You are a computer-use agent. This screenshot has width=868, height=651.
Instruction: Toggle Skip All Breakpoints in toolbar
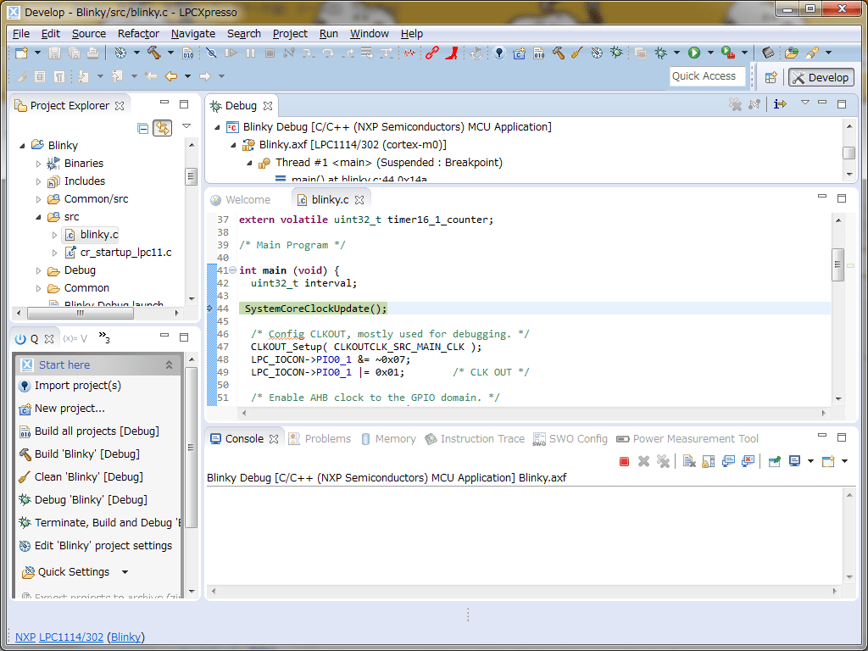tap(211, 53)
